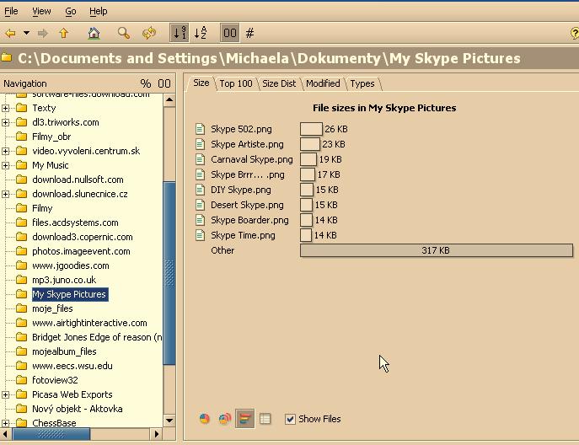Select the files.acdsystems.com folder
579x445 pixels.
coord(75,222)
